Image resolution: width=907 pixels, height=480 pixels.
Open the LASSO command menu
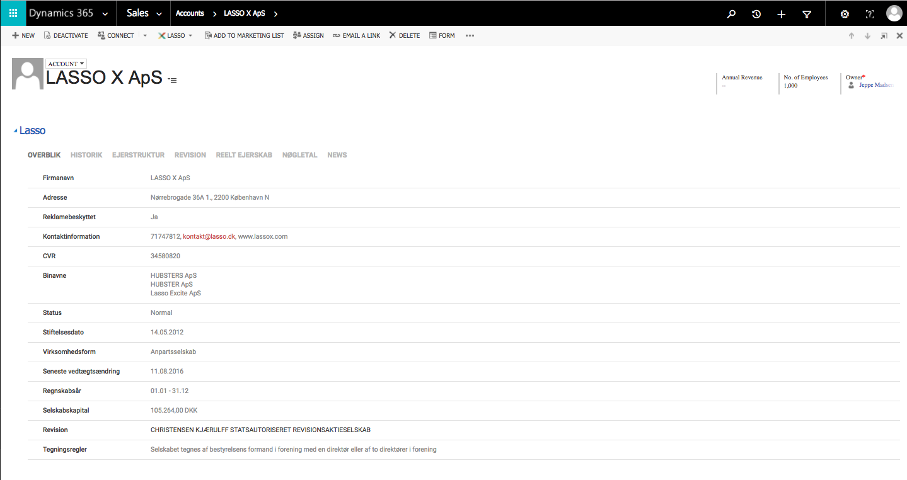175,36
